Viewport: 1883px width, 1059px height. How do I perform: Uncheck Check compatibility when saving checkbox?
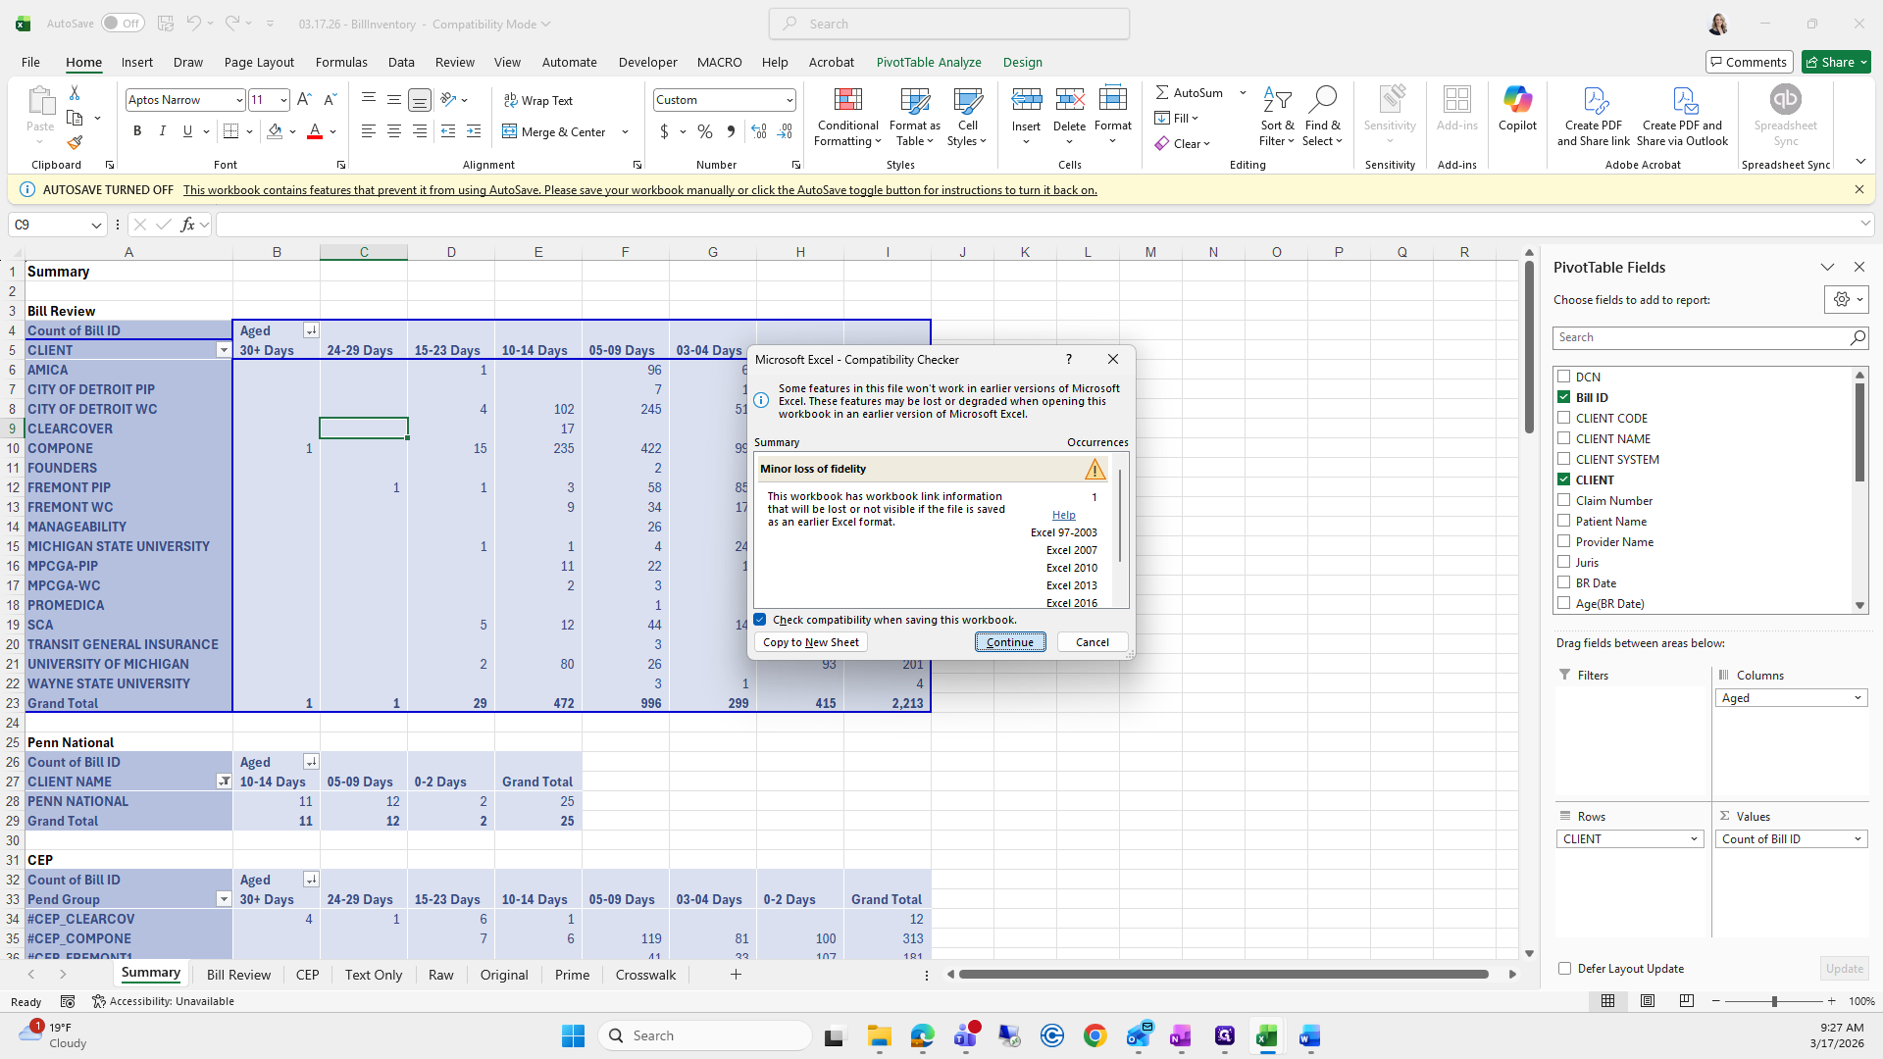[x=760, y=620]
